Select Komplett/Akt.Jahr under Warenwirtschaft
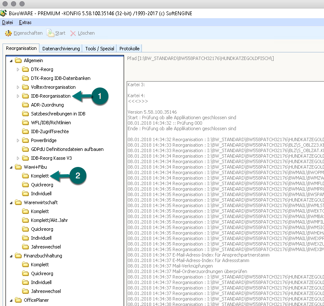 point(49,220)
